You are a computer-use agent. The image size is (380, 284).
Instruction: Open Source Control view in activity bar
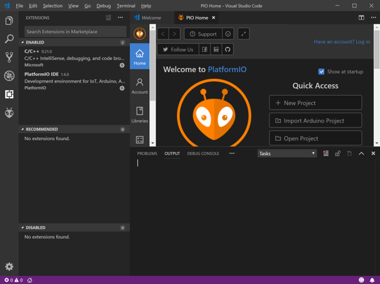pos(9,57)
